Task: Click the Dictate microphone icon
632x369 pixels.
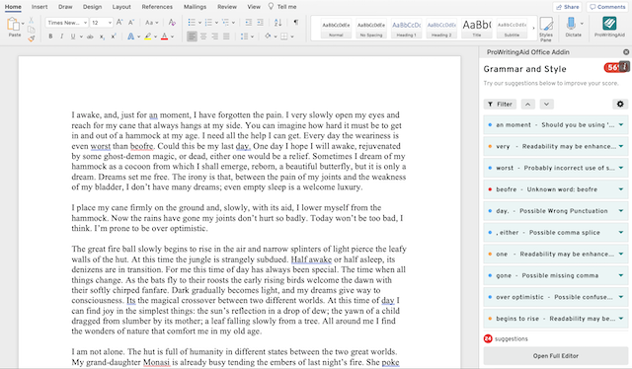Action: (571, 24)
